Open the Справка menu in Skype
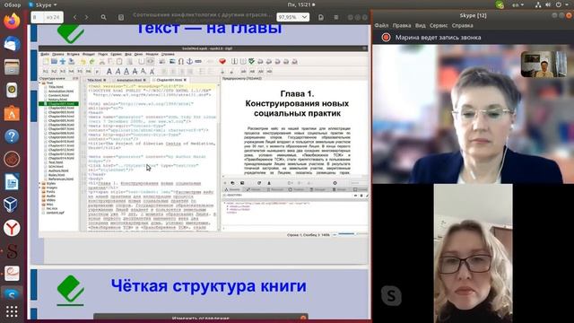 pyautogui.click(x=463, y=25)
